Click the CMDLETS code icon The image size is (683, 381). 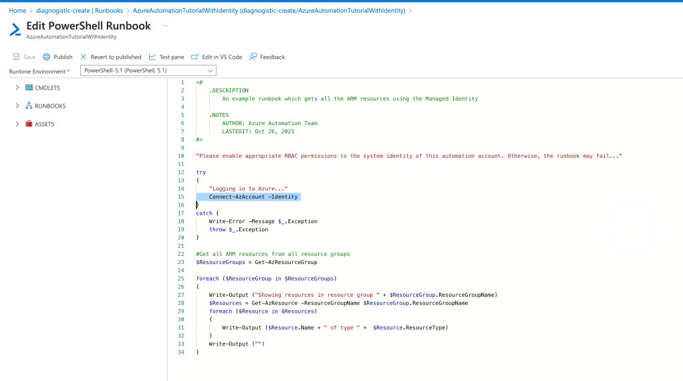pos(29,88)
